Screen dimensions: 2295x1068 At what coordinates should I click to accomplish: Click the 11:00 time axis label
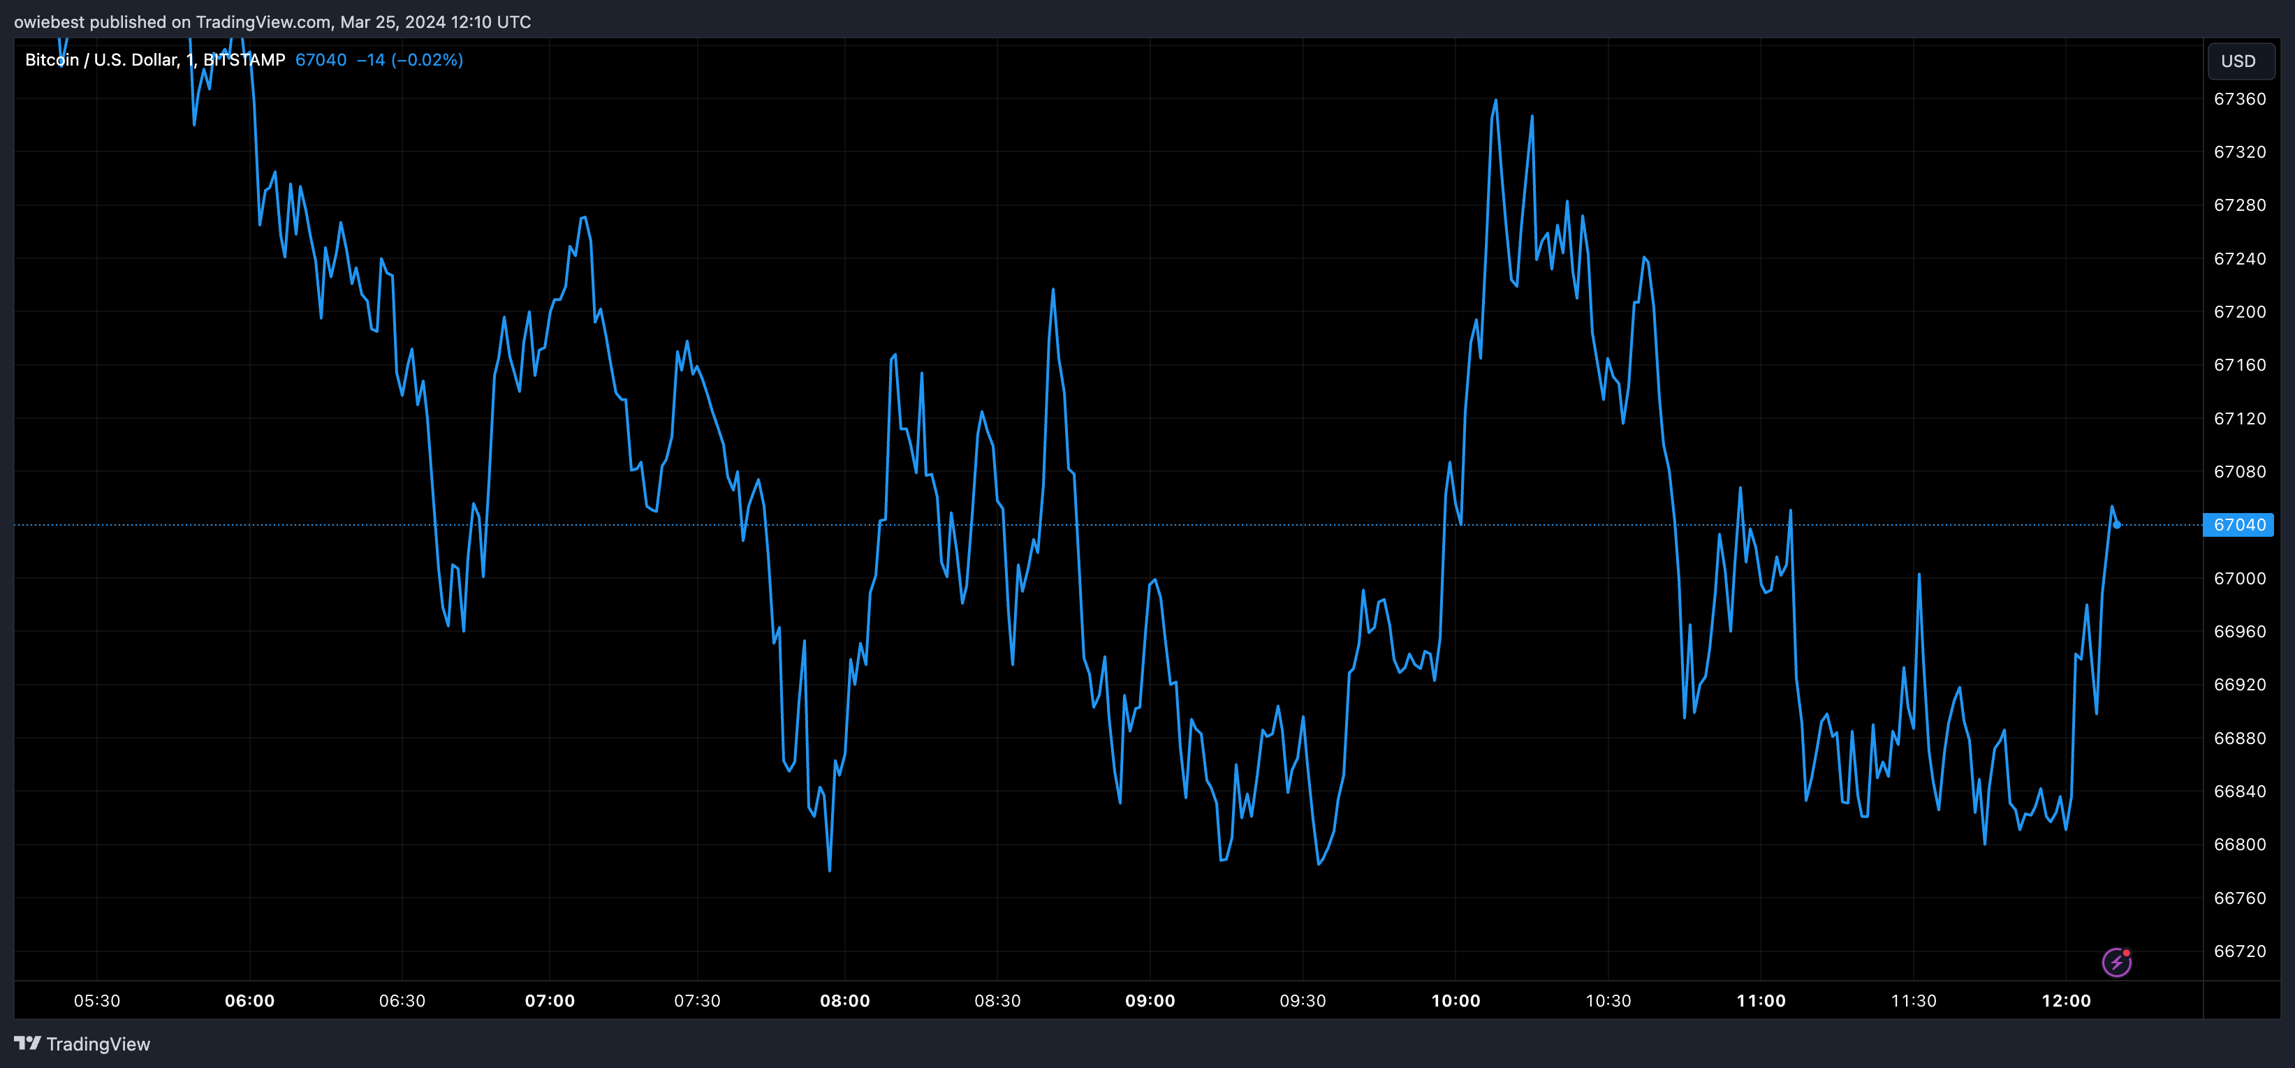(x=1761, y=1000)
